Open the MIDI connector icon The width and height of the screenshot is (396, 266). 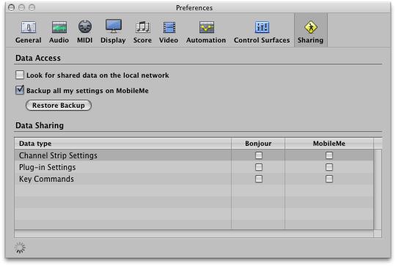[x=85, y=27]
